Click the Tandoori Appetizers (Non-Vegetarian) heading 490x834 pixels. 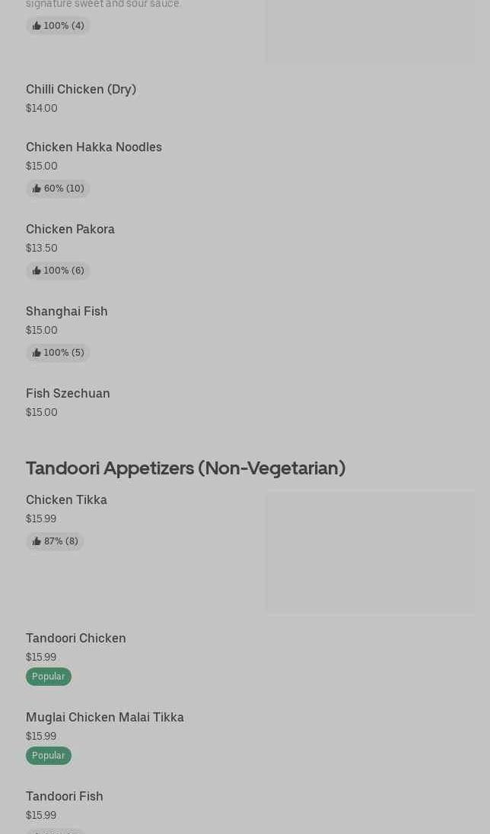click(x=186, y=468)
